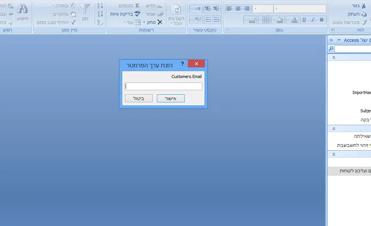Open the navigation pane category dropdown arrow
The width and height of the screenshot is (371, 226).
(339, 40)
